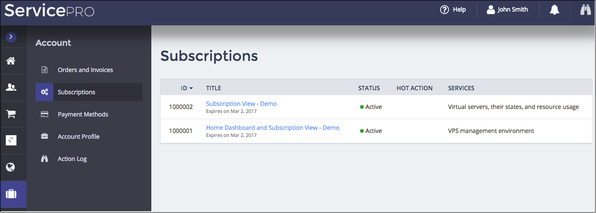Screen dimensions: 596x213
Task: Select the briefcase account rail icon
Action: pos(11,194)
